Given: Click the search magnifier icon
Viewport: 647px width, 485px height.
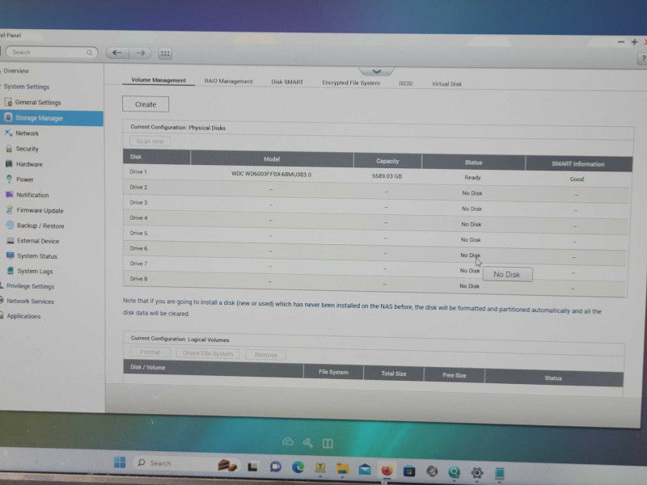Looking at the screenshot, I should [x=89, y=53].
